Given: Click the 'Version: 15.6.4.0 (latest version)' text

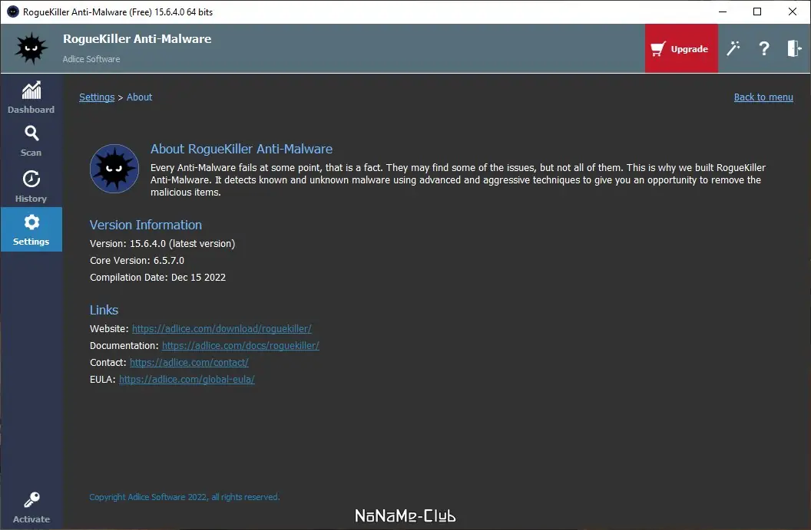Looking at the screenshot, I should point(162,243).
